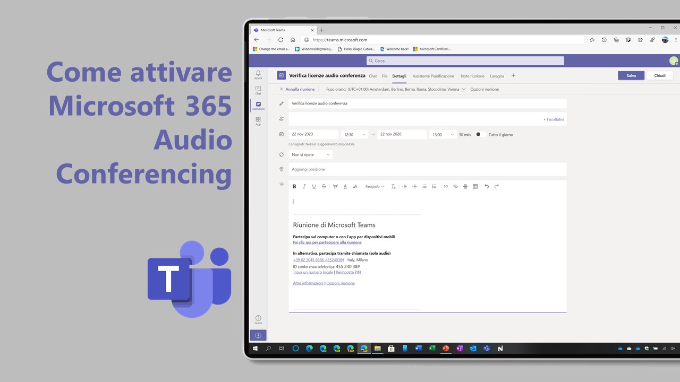The width and height of the screenshot is (680, 382).
Task: Click the required attendees input field
Action: [428, 119]
